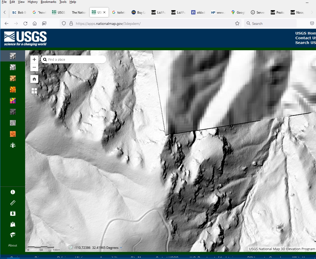This screenshot has width=316, height=259.
Task: Toggle the map coordinate capture icon
Action: tap(70, 247)
